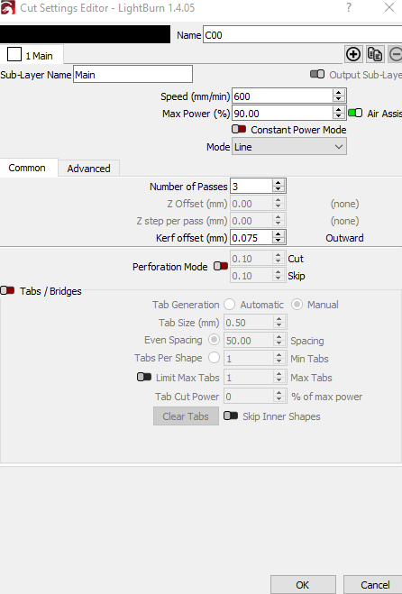Click the black layer color bar
This screenshot has height=594, width=402.
[x=85, y=34]
